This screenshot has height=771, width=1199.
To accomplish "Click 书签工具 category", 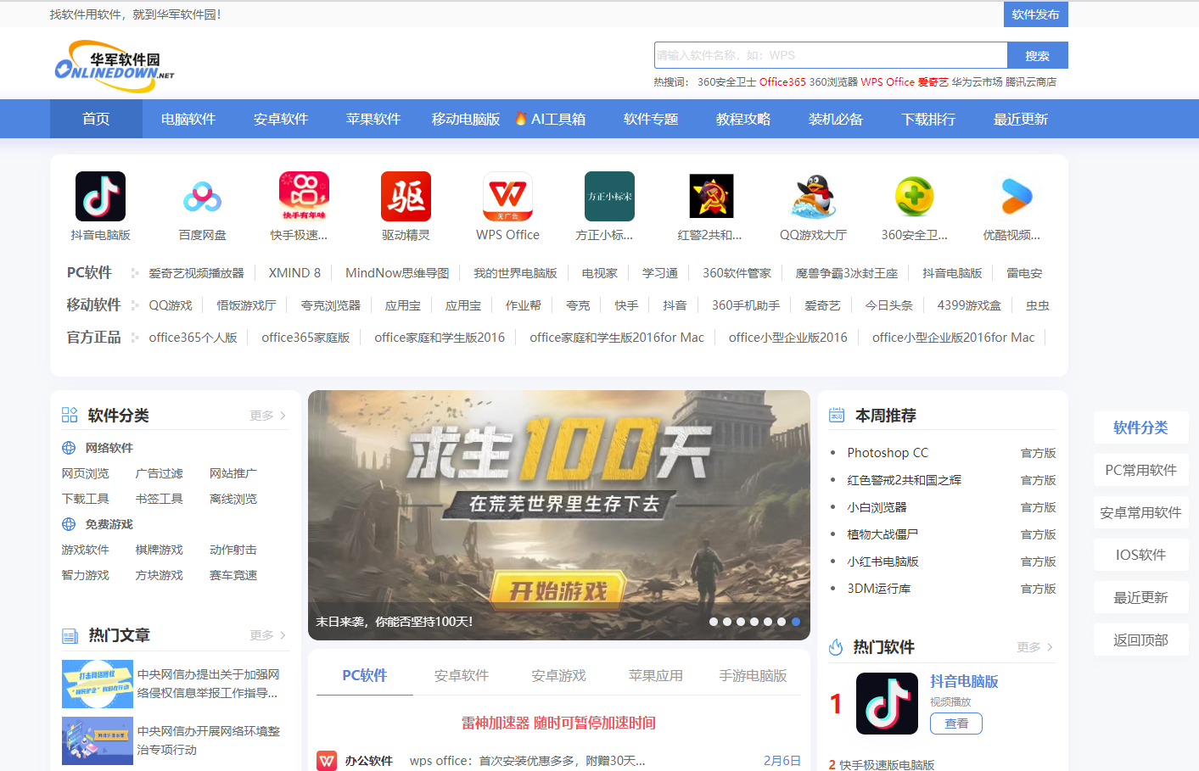I will [x=160, y=499].
